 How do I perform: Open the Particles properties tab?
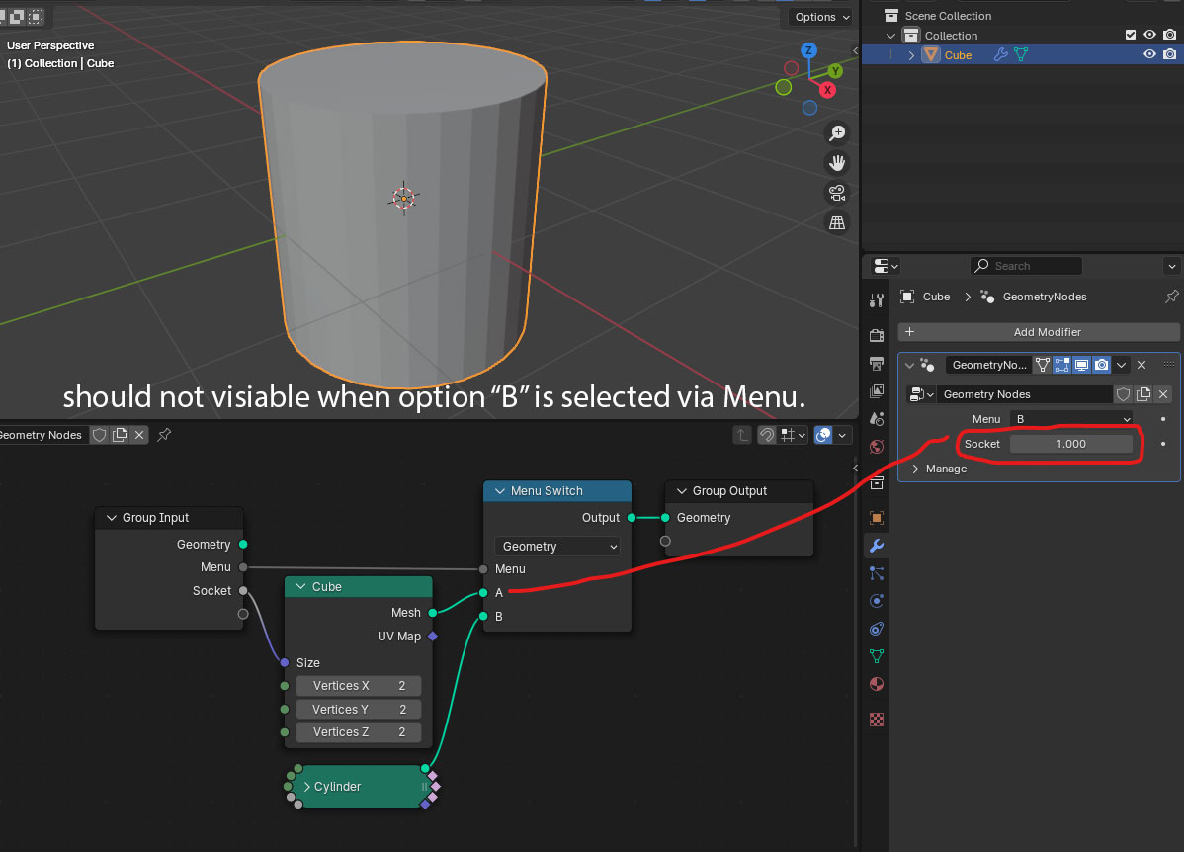tap(876, 573)
